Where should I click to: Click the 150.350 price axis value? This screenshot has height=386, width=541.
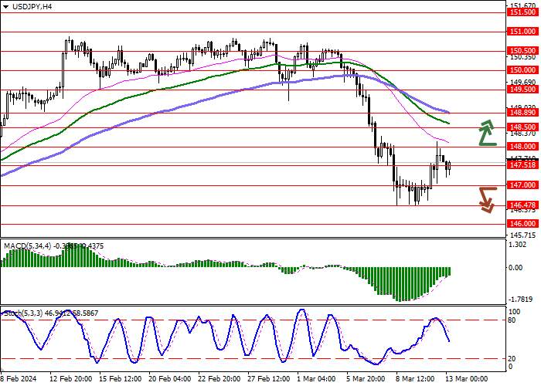pyautogui.click(x=523, y=57)
